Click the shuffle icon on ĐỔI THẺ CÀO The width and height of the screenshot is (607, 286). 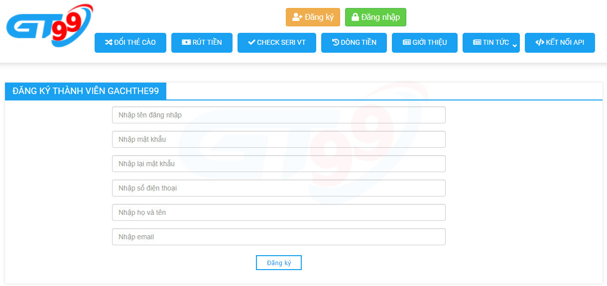(x=109, y=43)
